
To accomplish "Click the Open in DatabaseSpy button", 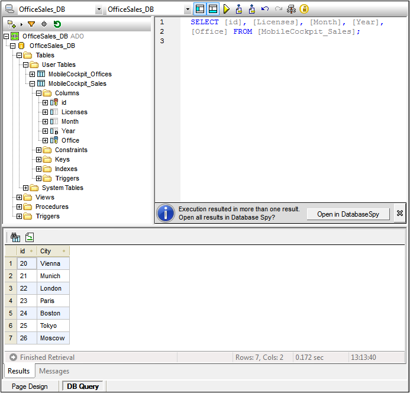I will tap(348, 214).
